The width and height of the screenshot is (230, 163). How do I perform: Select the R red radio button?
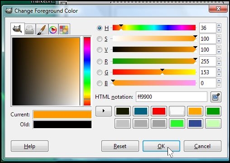point(100,62)
